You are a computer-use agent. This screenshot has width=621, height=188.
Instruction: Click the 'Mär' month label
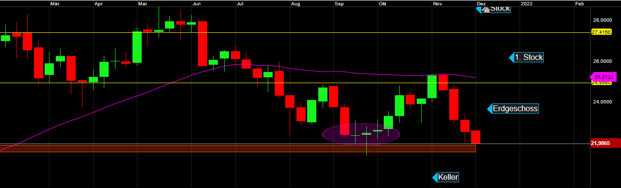[x=55, y=3]
